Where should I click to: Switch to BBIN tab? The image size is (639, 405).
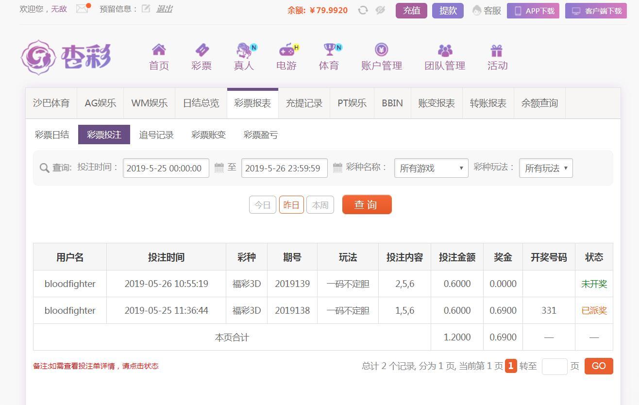point(392,103)
